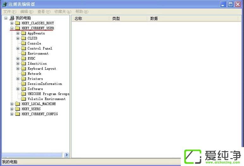This screenshot has width=244, height=166.
Task: Select the Volatile Environment label
Action: 46,99
